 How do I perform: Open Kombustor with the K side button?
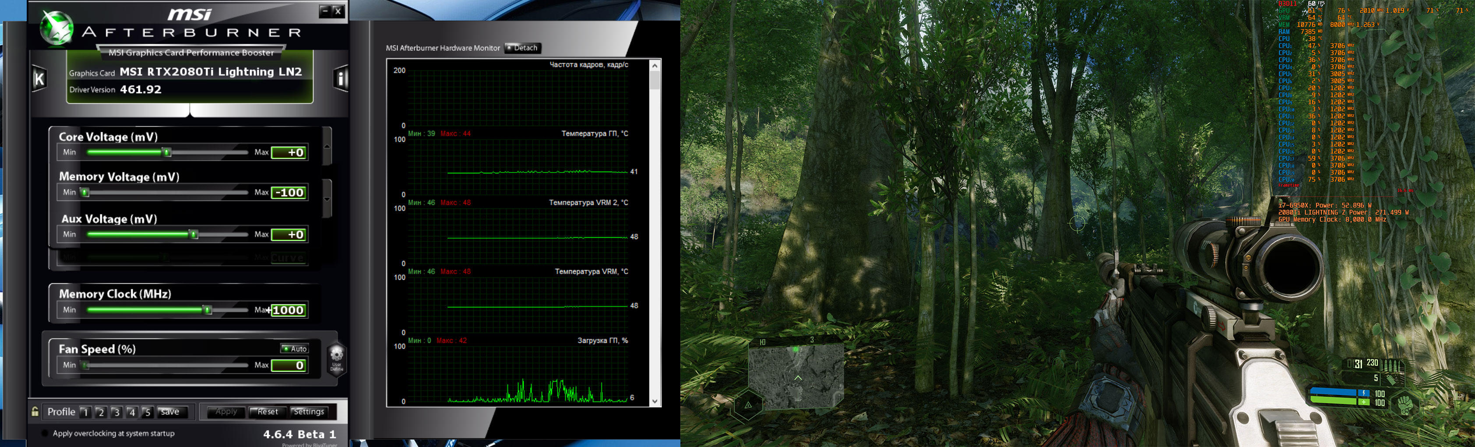click(39, 79)
